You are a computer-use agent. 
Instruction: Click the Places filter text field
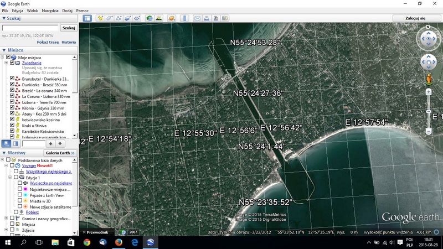tap(34, 144)
